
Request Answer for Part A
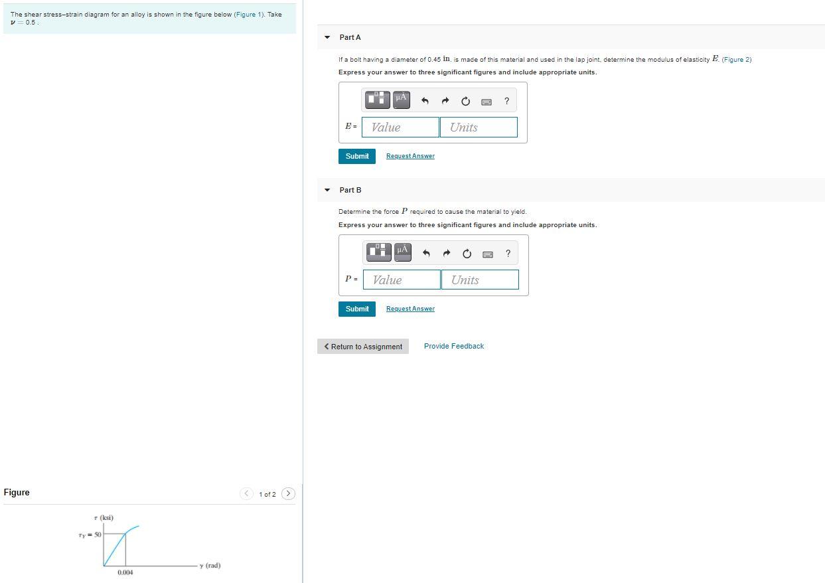pyautogui.click(x=410, y=156)
